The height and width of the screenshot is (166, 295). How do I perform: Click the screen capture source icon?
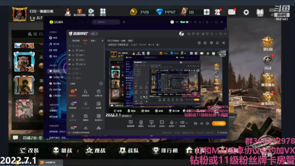[131, 122]
